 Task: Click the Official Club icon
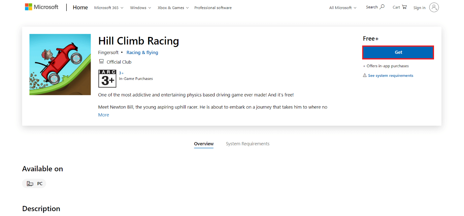(101, 62)
